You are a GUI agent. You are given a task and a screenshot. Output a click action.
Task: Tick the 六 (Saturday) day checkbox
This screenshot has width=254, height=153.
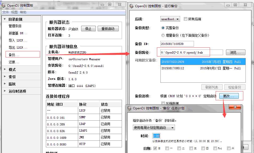point(229,148)
